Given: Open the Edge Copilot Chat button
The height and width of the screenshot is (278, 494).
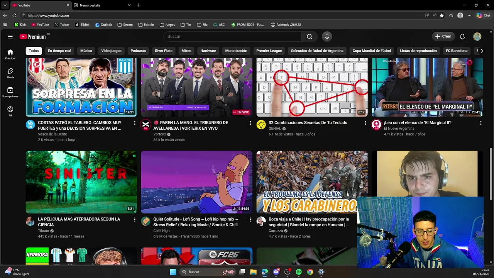Looking at the screenshot, I should (x=483, y=15).
